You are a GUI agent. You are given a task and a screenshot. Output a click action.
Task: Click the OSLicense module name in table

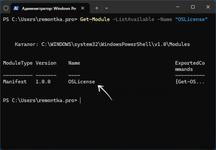(x=82, y=82)
